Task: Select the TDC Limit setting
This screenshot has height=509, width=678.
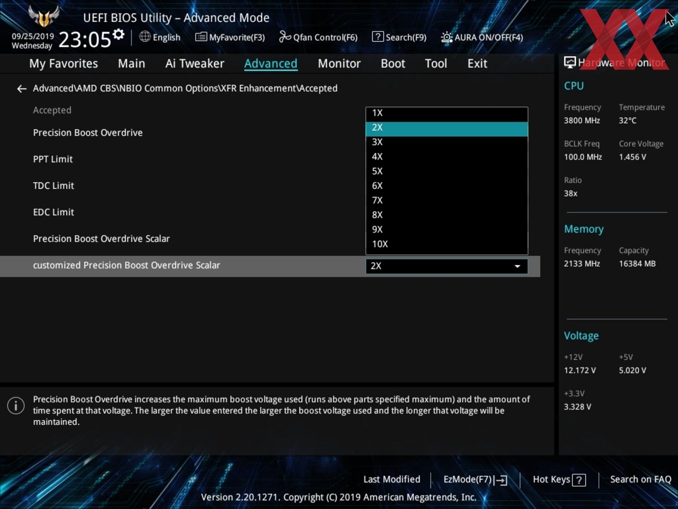Action: click(x=53, y=186)
